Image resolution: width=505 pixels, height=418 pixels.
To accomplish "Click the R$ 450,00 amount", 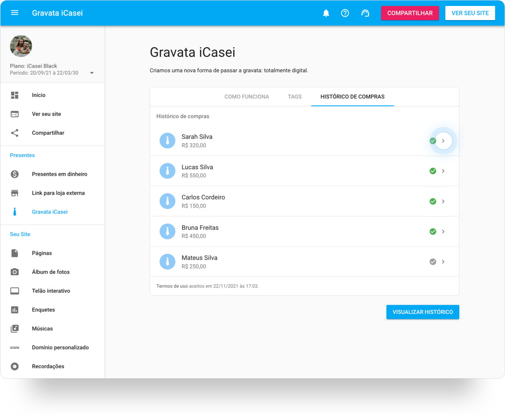I will [x=194, y=236].
